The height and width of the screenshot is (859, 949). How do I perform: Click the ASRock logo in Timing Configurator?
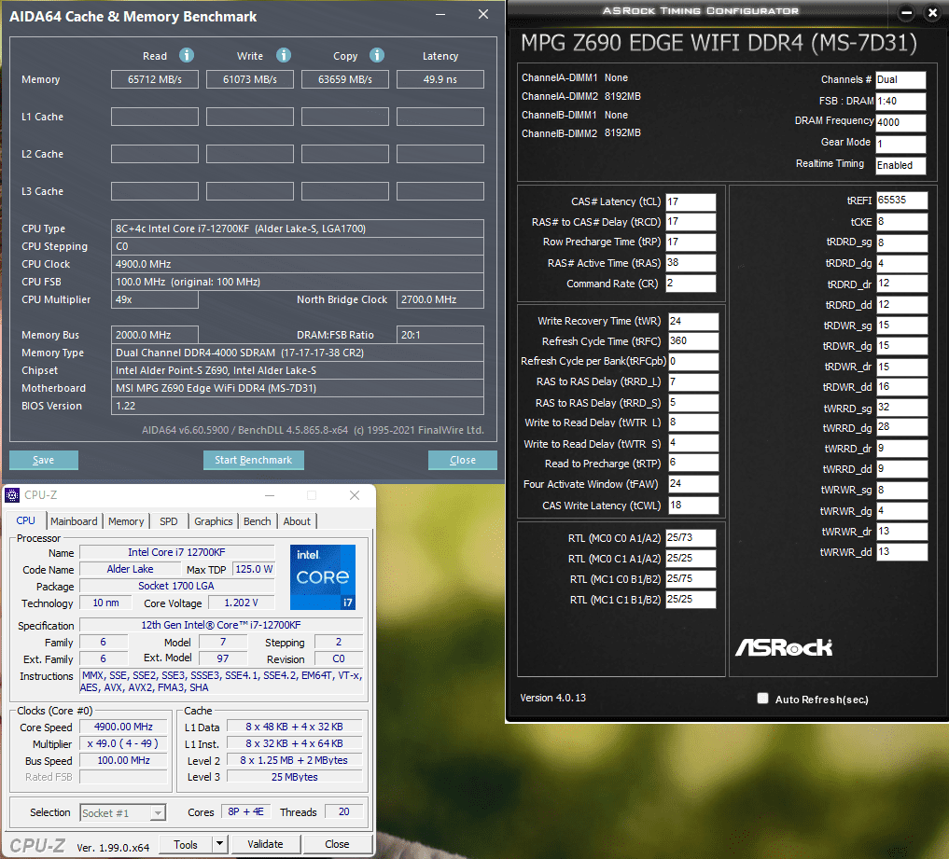tap(784, 648)
